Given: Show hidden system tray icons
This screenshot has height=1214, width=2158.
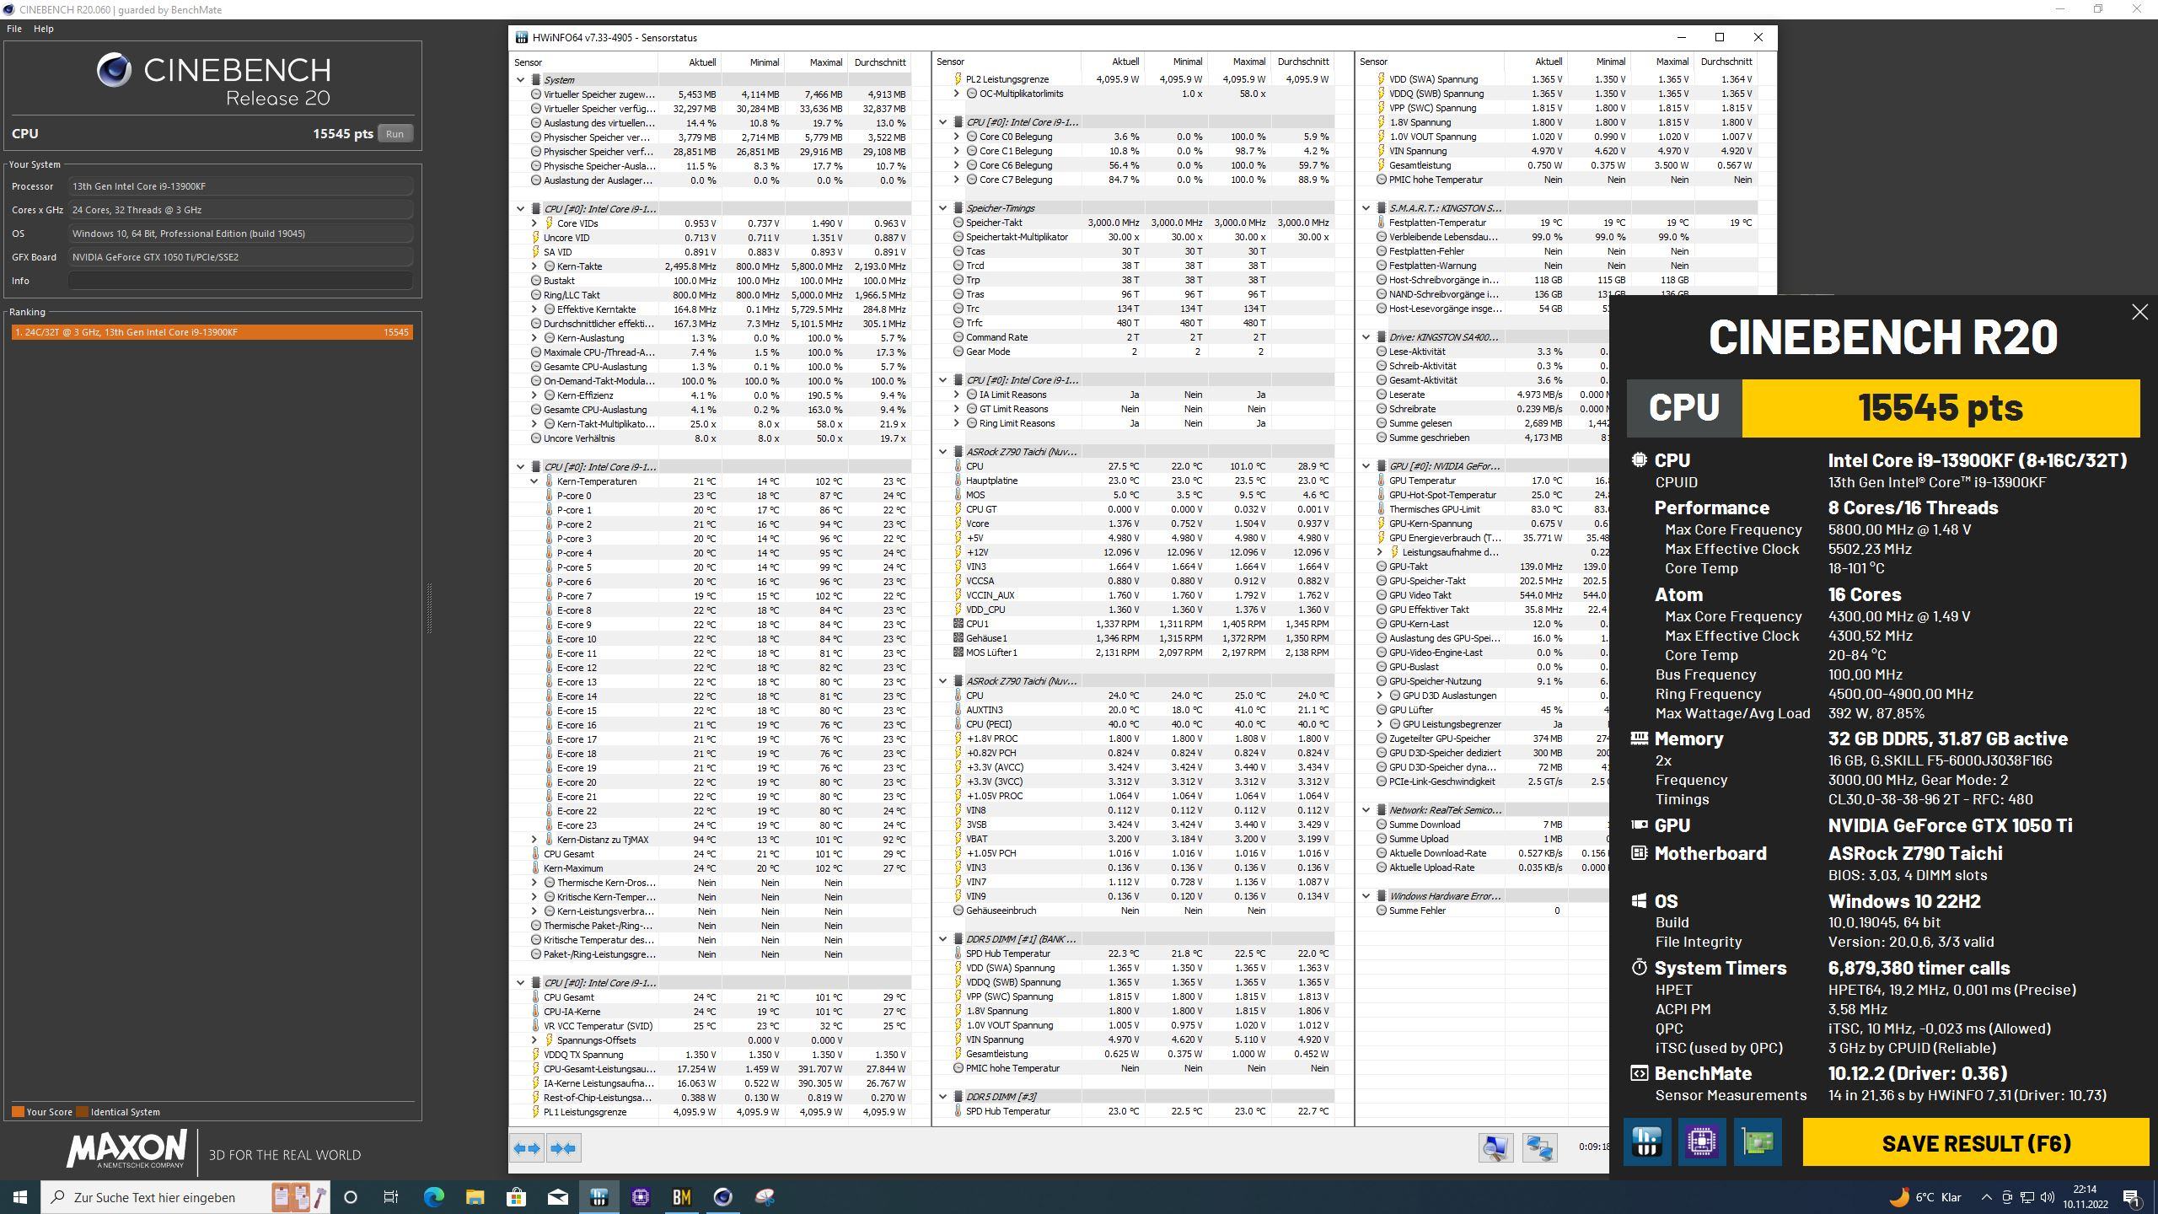Looking at the screenshot, I should (x=1986, y=1197).
